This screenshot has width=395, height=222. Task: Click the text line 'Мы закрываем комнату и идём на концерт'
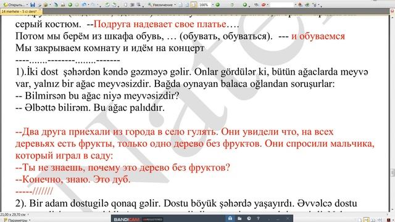click(110, 48)
